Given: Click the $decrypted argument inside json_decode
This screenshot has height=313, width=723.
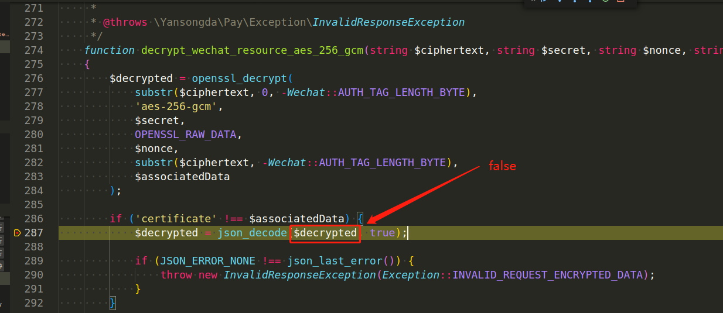Looking at the screenshot, I should click(x=325, y=233).
